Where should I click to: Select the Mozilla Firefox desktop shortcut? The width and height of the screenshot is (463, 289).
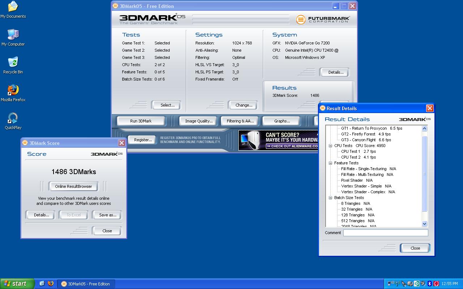click(13, 93)
